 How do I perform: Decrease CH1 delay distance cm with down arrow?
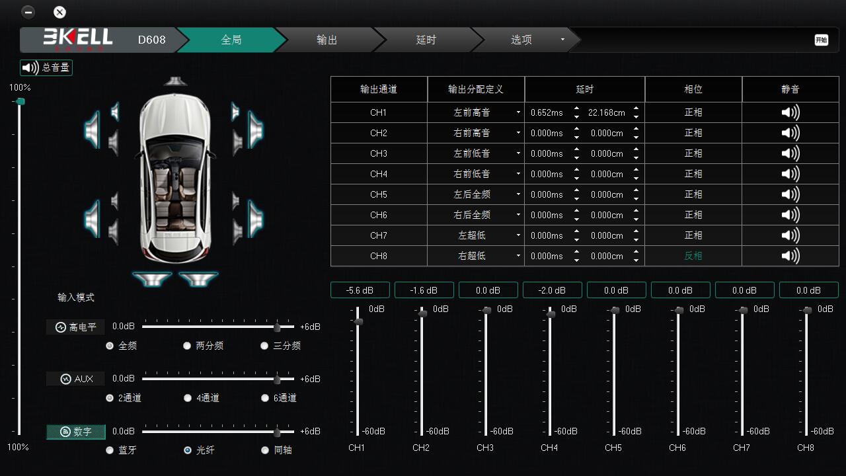click(x=636, y=117)
